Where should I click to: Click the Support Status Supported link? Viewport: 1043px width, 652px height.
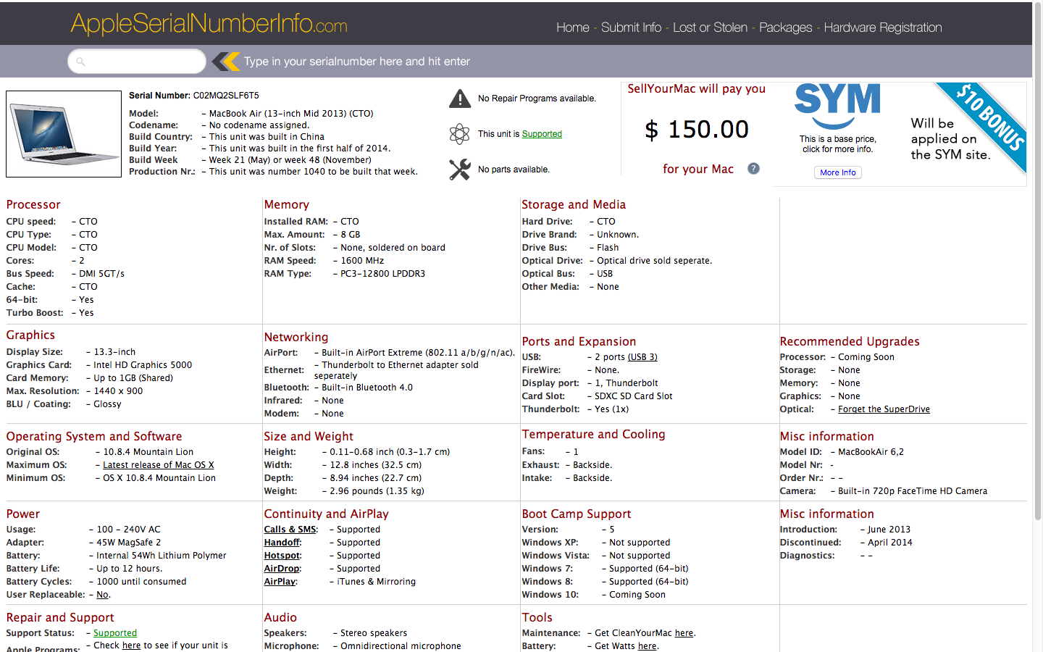tap(115, 633)
